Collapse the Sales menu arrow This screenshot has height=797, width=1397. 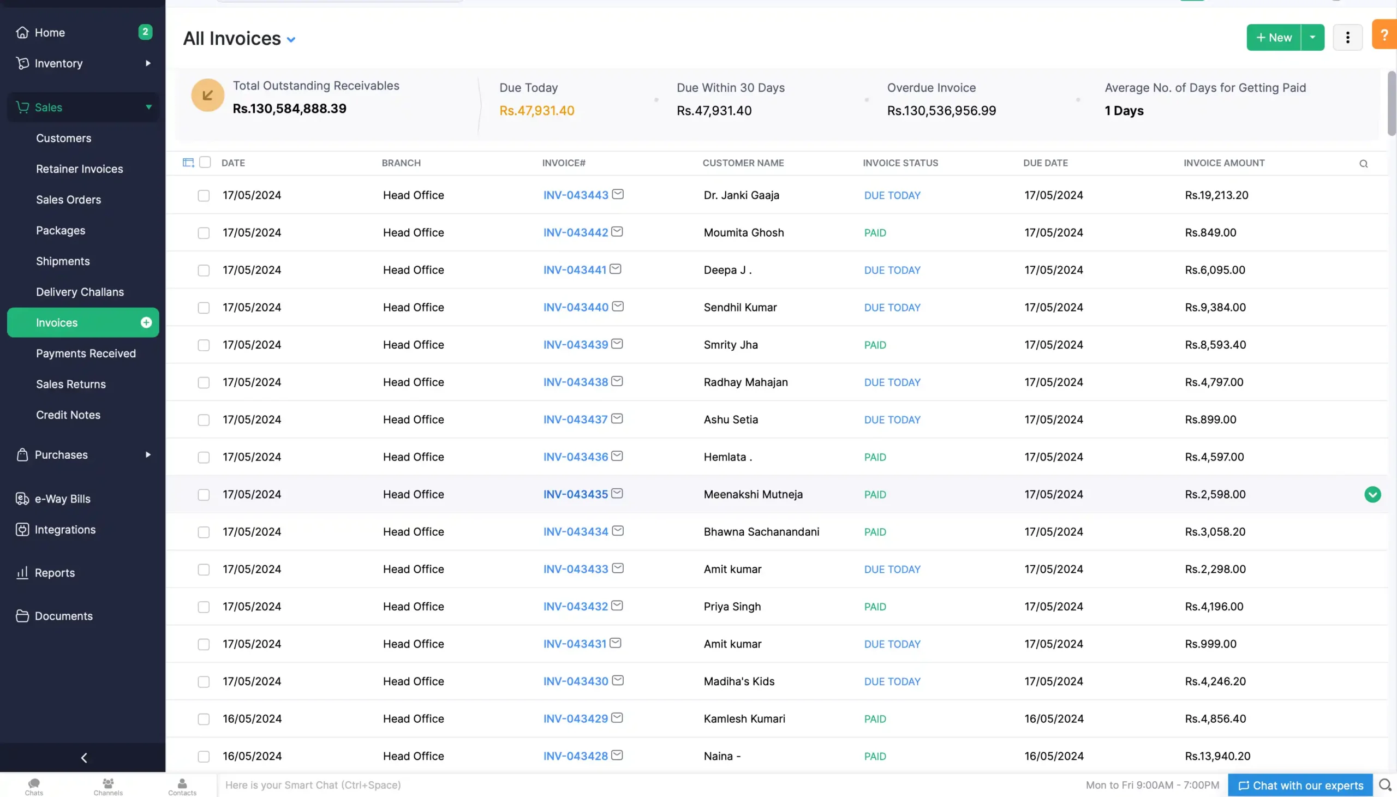tap(148, 107)
